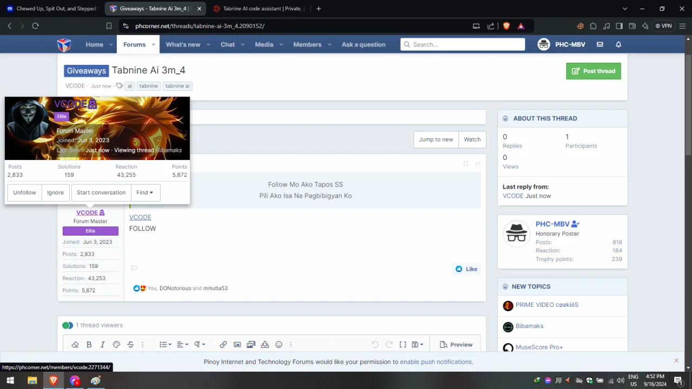
Task: Open the drafts save dropdown in editor
Action: [417, 345]
